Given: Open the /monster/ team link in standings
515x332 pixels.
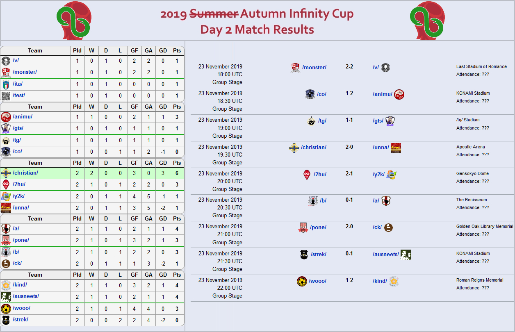Looking at the screenshot, I should pyautogui.click(x=25, y=72).
